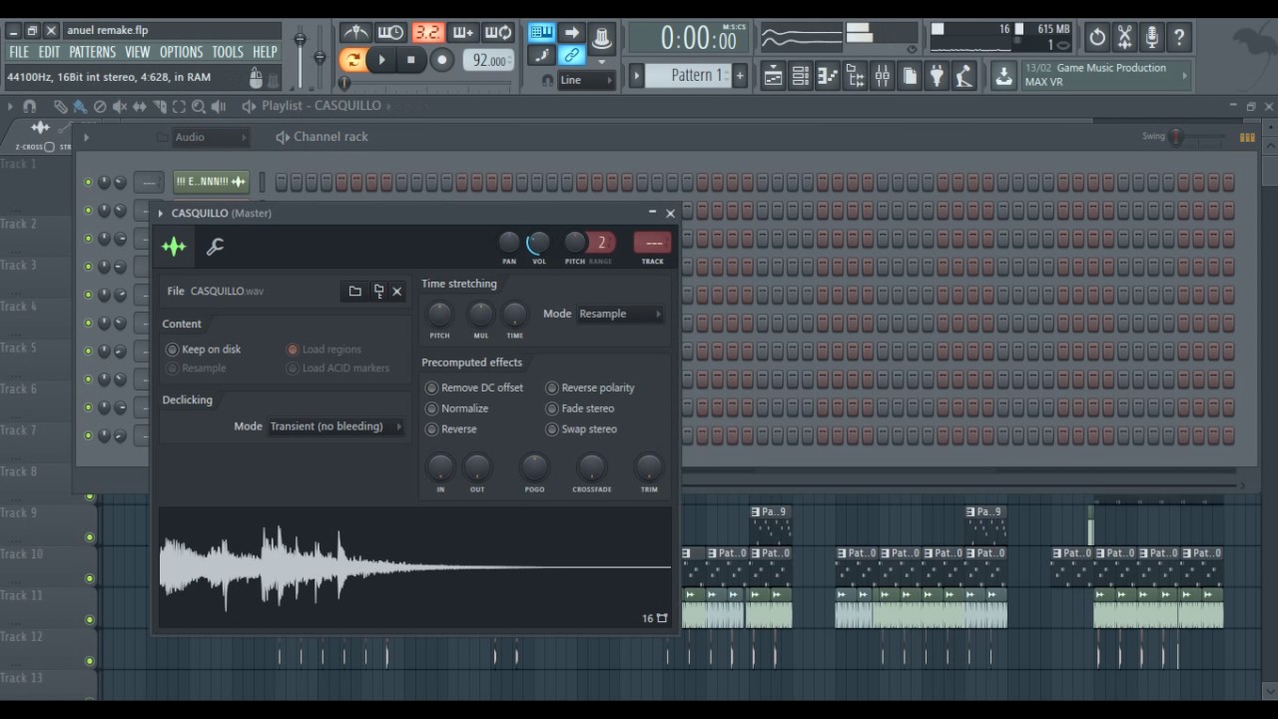Select the playlist Select tool
This screenshot has height=719, width=1278.
point(179,106)
